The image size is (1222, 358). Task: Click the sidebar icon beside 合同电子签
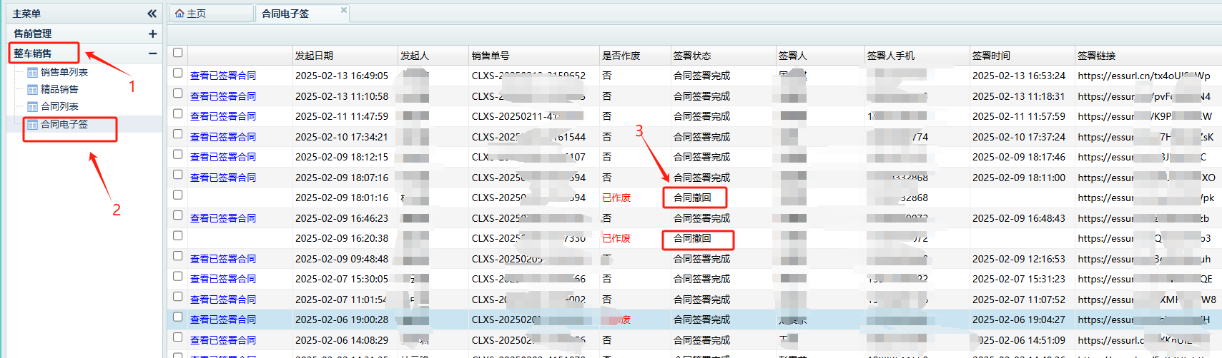(32, 124)
